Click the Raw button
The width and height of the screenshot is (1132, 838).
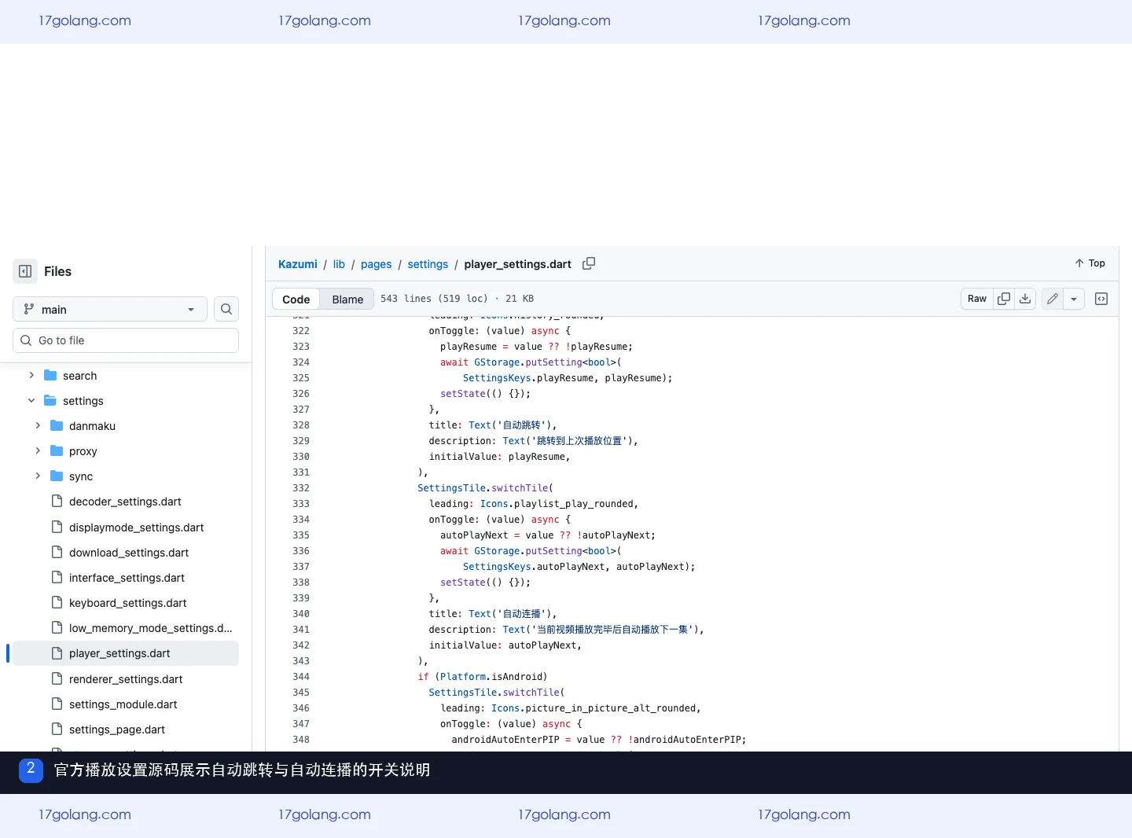click(x=977, y=299)
